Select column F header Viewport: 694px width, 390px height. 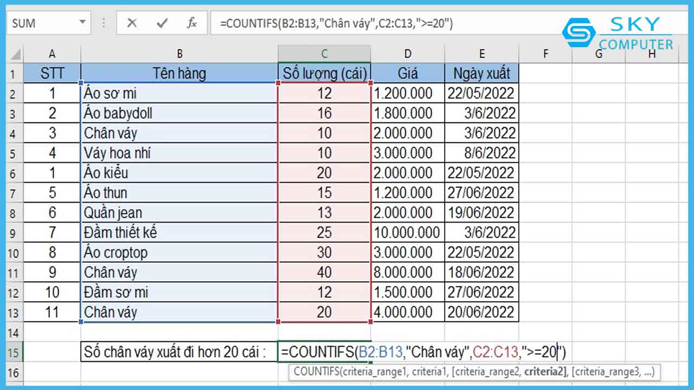(x=545, y=54)
